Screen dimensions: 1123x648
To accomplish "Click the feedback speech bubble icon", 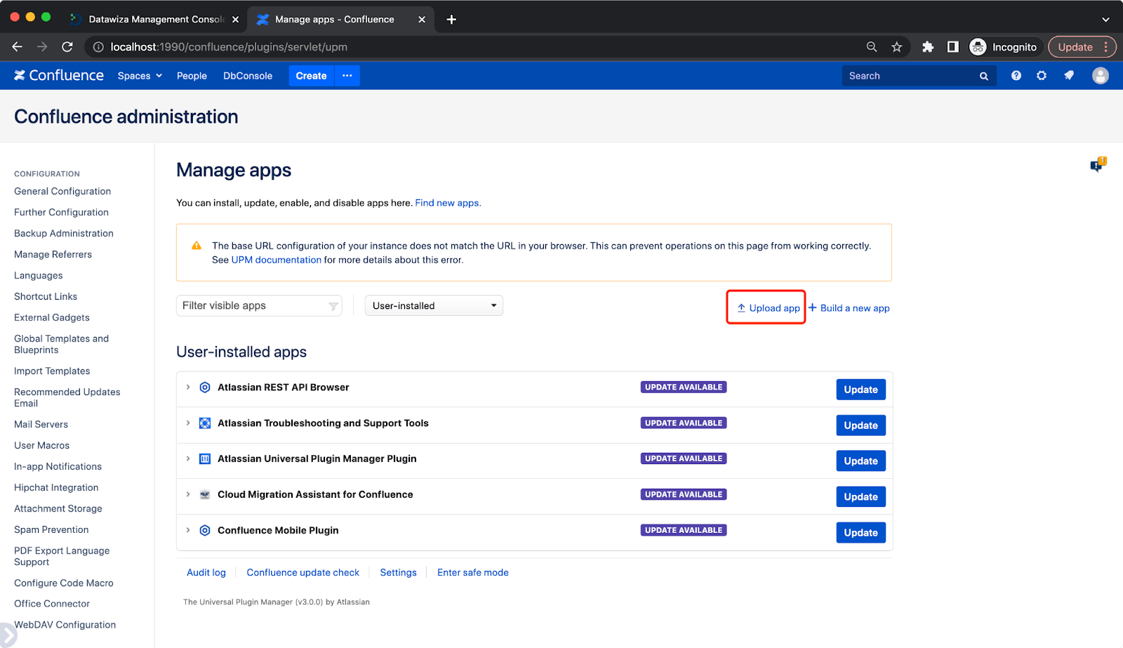I will (1098, 165).
